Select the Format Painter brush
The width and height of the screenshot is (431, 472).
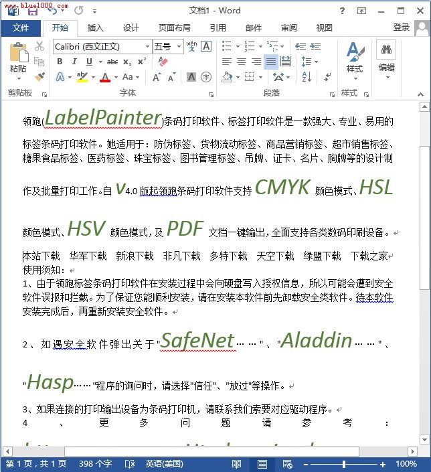tap(39, 77)
